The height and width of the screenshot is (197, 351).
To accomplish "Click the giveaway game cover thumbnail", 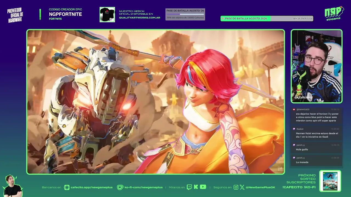I will pos(330,181).
